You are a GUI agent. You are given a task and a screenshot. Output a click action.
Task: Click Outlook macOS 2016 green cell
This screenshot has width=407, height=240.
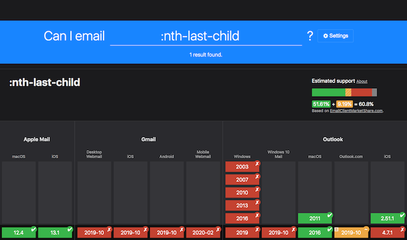pos(315,232)
